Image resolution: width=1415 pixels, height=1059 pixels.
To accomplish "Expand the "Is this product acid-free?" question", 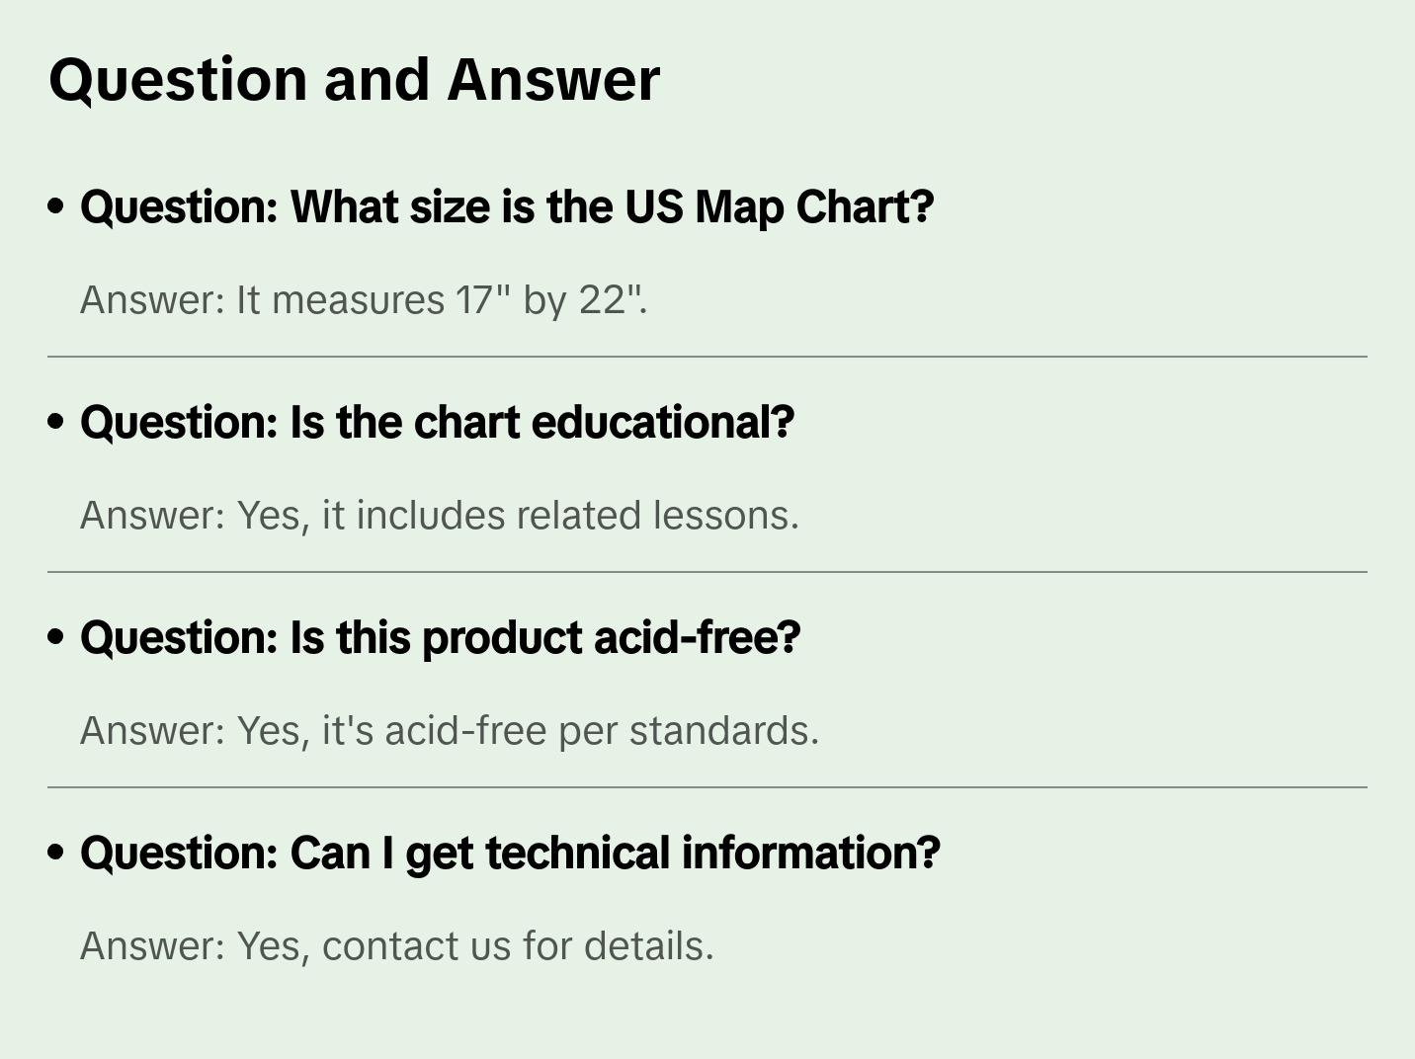I will pos(440,638).
